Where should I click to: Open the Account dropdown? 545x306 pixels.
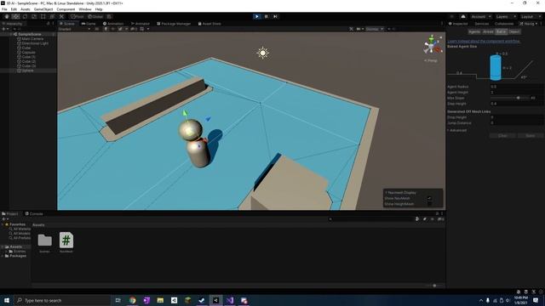480,16
